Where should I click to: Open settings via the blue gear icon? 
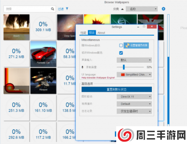click(163, 9)
